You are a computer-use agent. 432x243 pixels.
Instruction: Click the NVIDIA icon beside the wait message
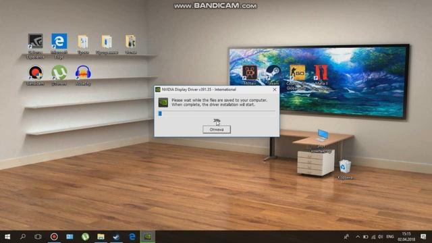tap(163, 103)
